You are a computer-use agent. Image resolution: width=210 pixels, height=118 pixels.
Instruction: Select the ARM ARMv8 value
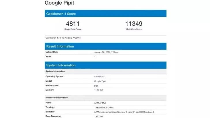click(100, 103)
